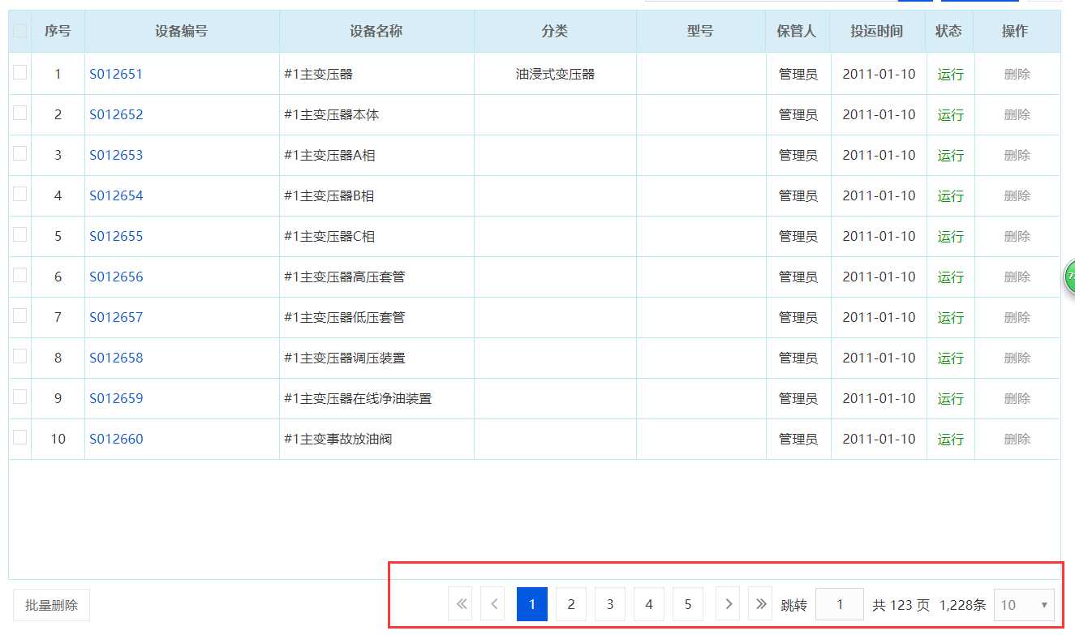This screenshot has height=635, width=1075.
Task: Check the box for row S012659
Action: pyautogui.click(x=20, y=397)
